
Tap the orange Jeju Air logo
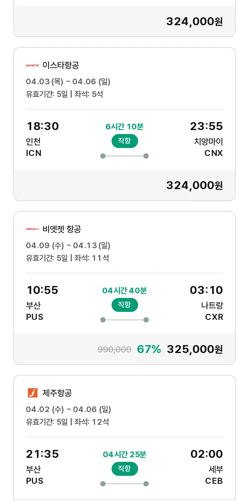pos(33,393)
